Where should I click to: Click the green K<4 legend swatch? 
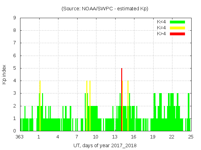click(x=177, y=22)
